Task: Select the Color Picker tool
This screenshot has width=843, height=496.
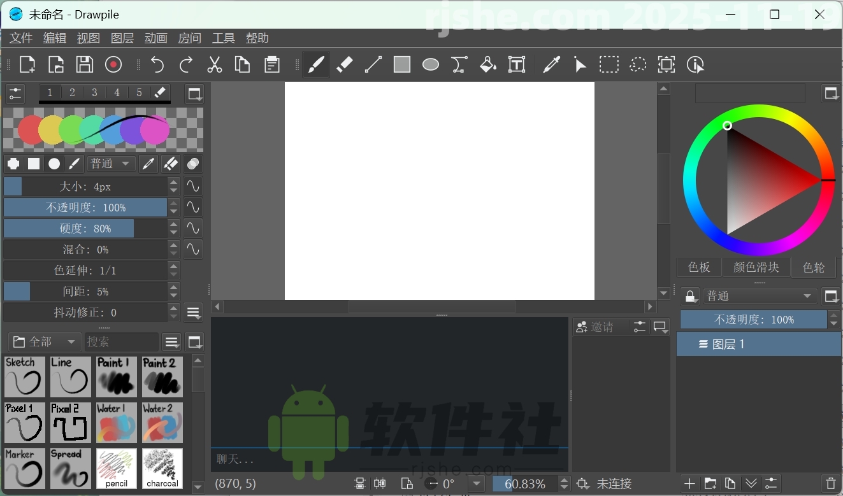Action: pos(551,64)
